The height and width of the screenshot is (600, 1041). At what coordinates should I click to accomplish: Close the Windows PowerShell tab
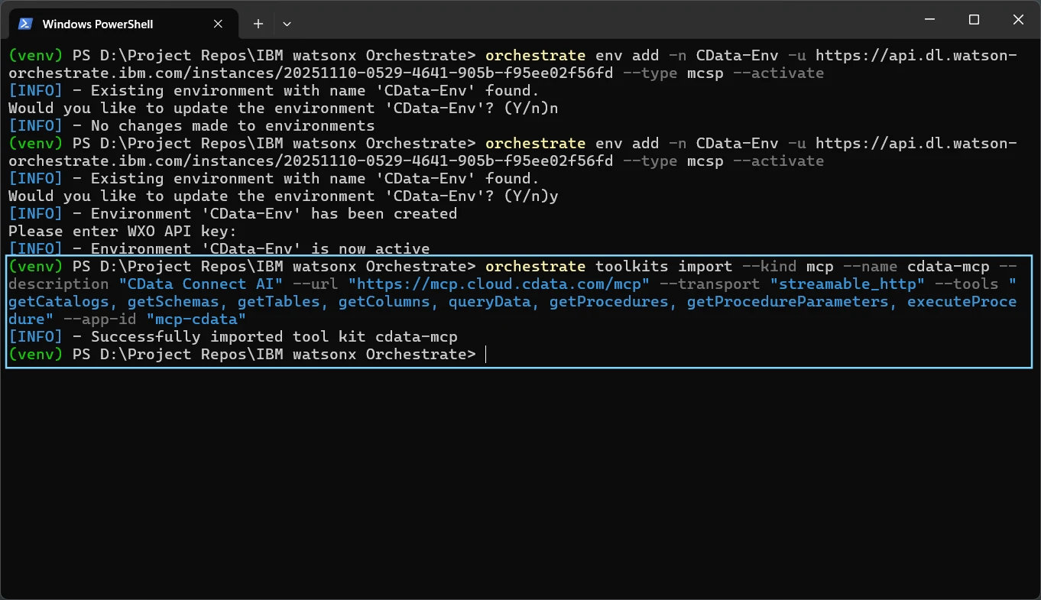pyautogui.click(x=218, y=24)
